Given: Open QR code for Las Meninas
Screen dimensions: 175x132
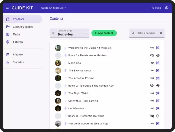Looking at the screenshot, I should (158, 108).
